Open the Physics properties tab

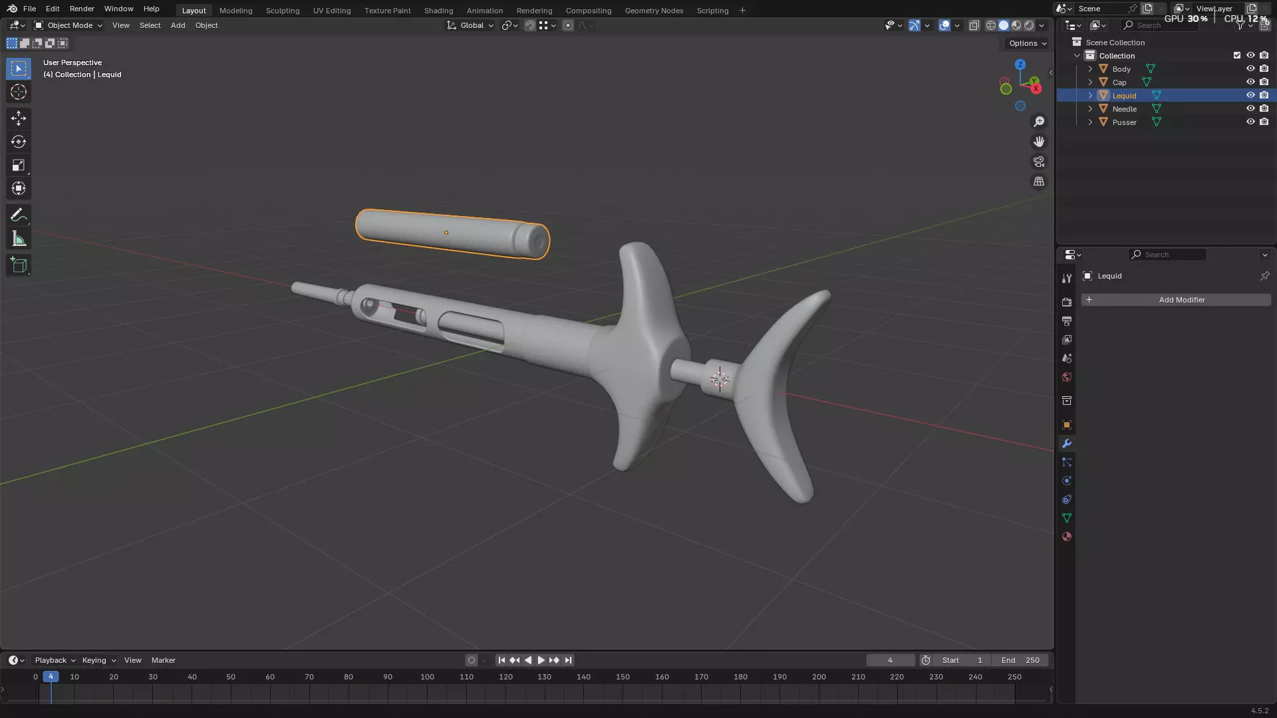click(x=1067, y=481)
